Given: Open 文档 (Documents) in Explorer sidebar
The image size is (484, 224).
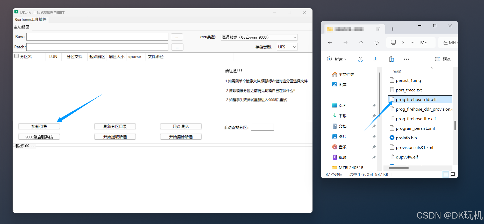Looking at the screenshot, I should (339, 126).
